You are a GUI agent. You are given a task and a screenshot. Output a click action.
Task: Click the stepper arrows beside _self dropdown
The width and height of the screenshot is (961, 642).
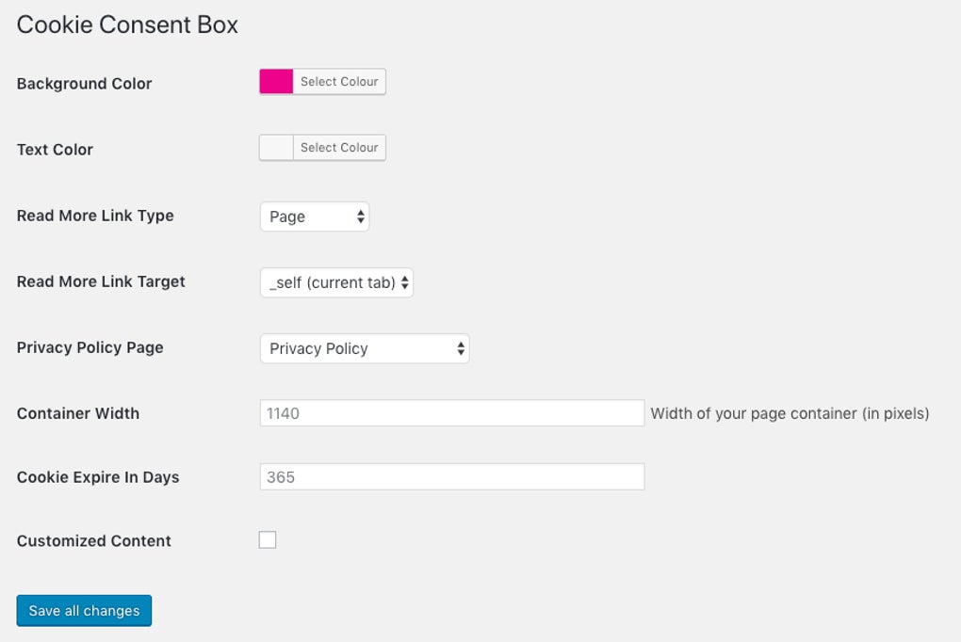(x=405, y=282)
